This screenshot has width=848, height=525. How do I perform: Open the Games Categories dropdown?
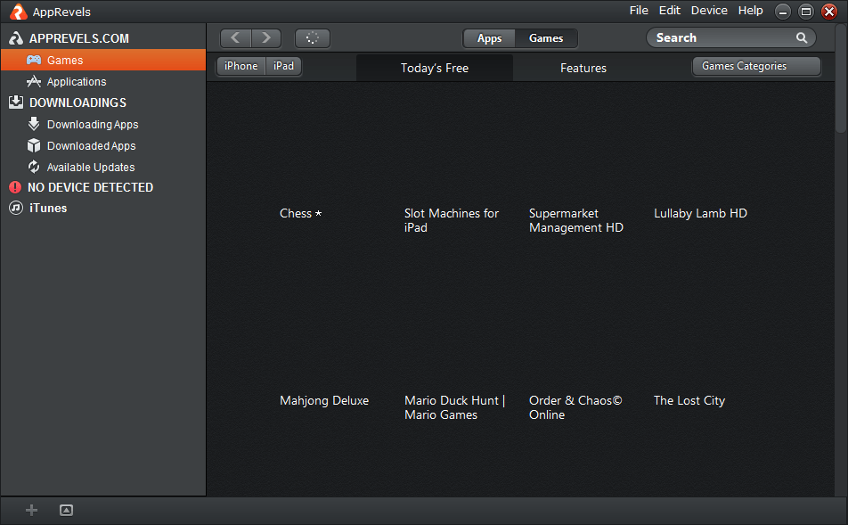(755, 66)
